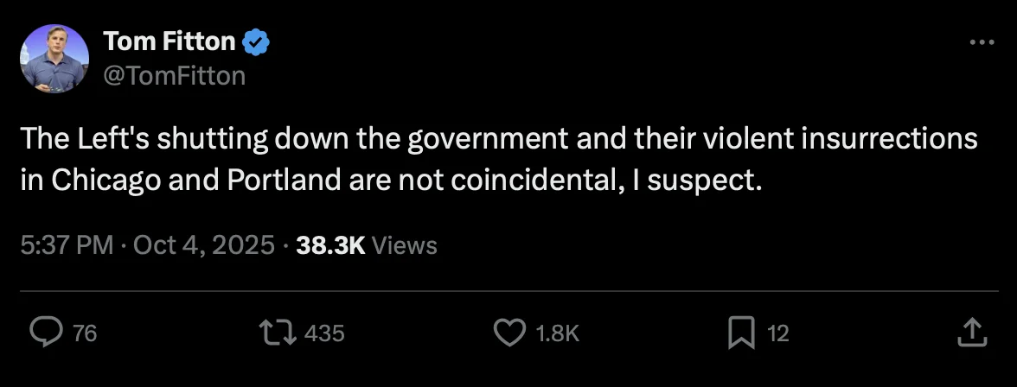Click the Oct 4, 2025 date
The image size is (1017, 387).
coord(202,245)
